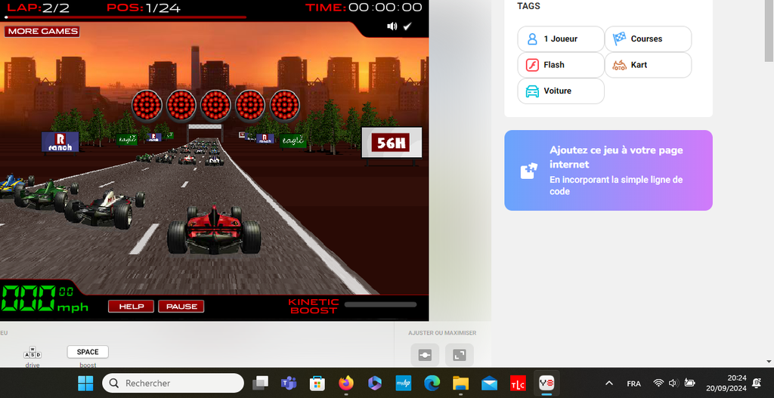Open TLC app from taskbar
The image size is (774, 398).
[518, 383]
